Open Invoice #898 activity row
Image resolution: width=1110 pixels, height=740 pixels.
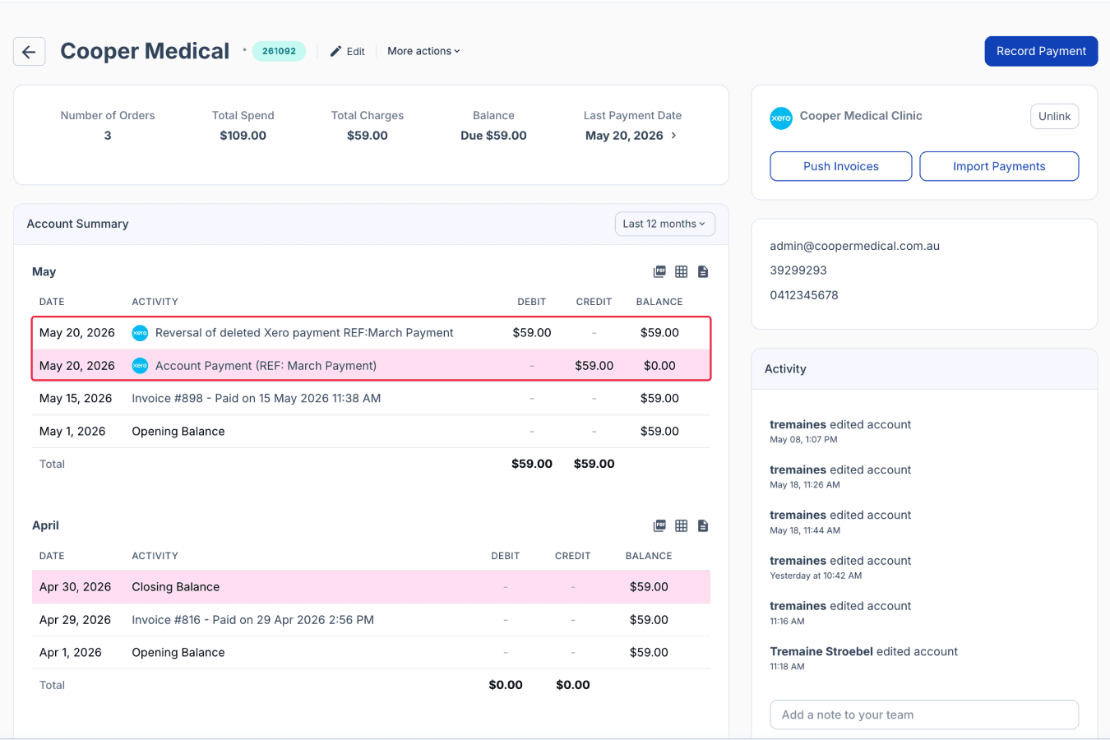371,399
